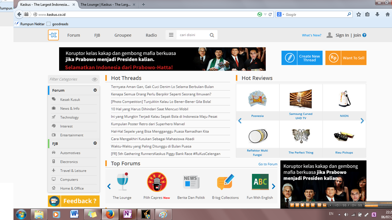Open the FJB menu in header
The width and height of the screenshot is (392, 220).
(x=97, y=35)
